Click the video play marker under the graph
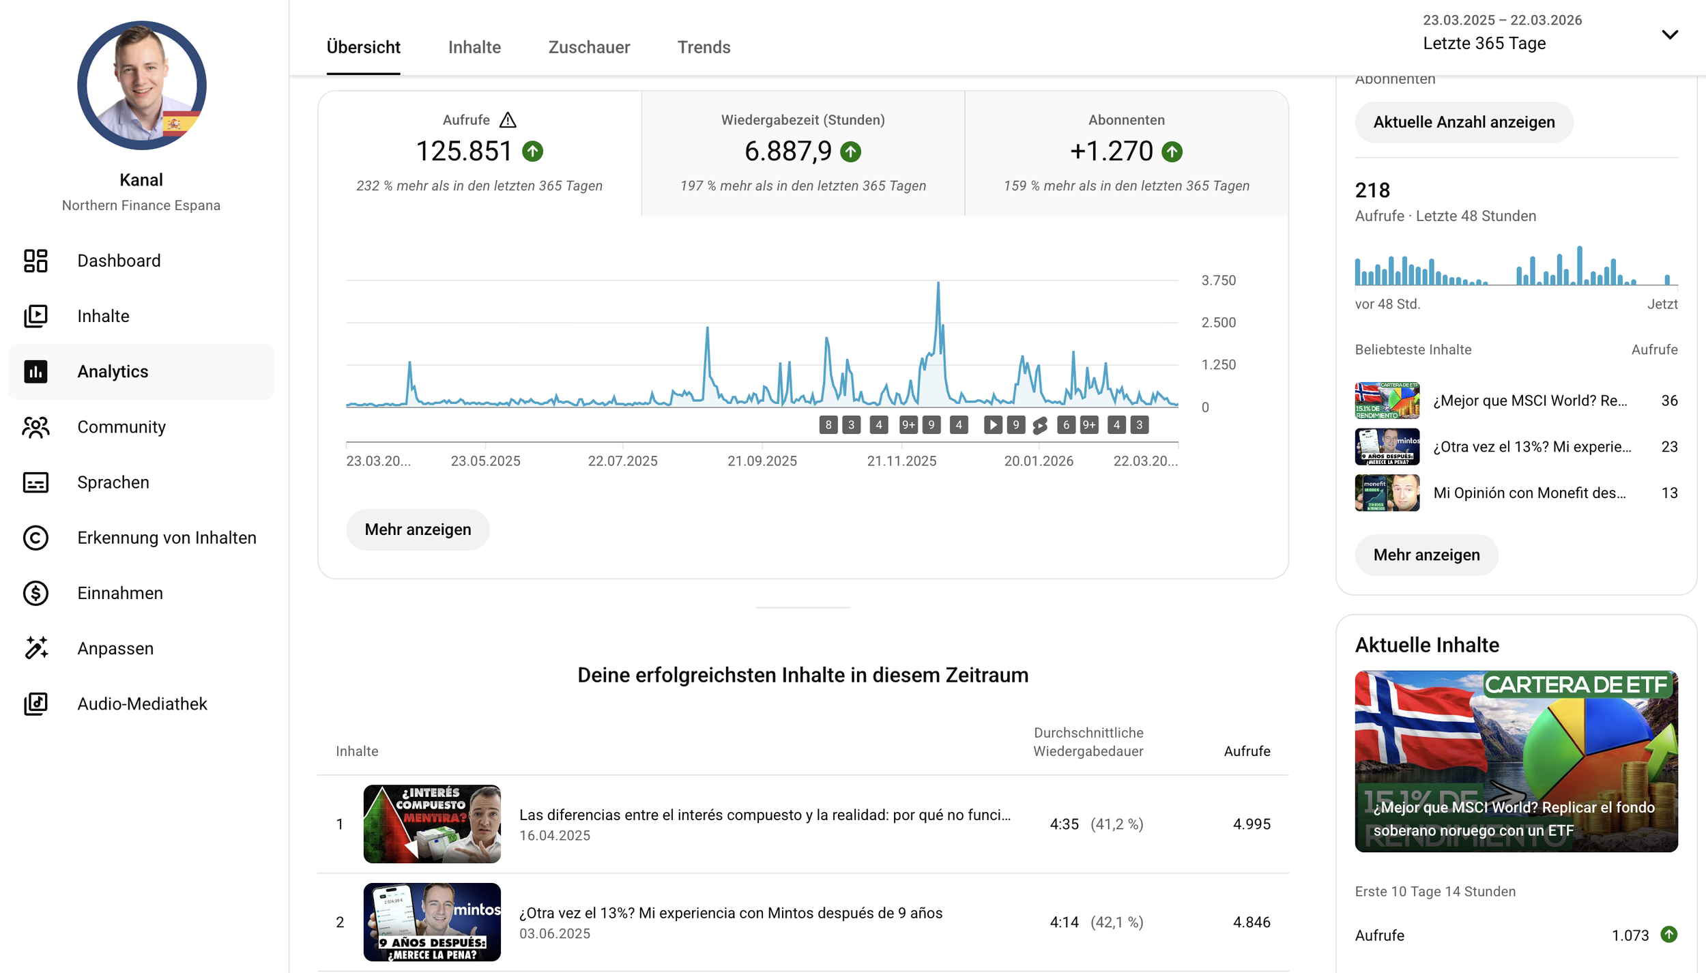 [x=993, y=425]
